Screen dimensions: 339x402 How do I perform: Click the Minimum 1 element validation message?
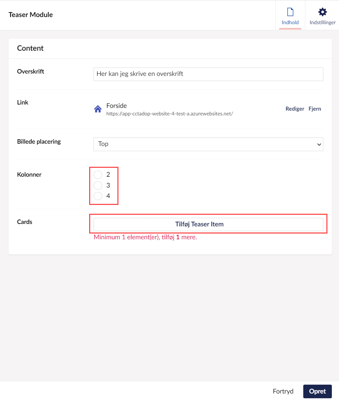pos(145,237)
